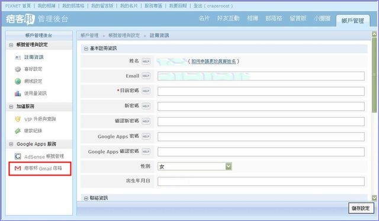Screen dimensions: 379x221
Task: Click the 帳戶管理後台 sidebar title
Action: click(x=38, y=35)
